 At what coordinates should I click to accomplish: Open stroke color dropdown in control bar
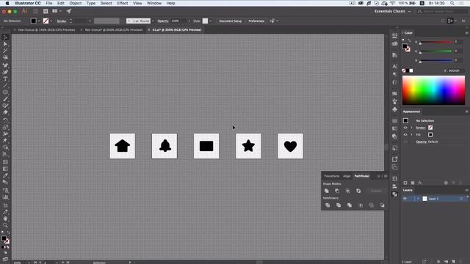click(51, 21)
